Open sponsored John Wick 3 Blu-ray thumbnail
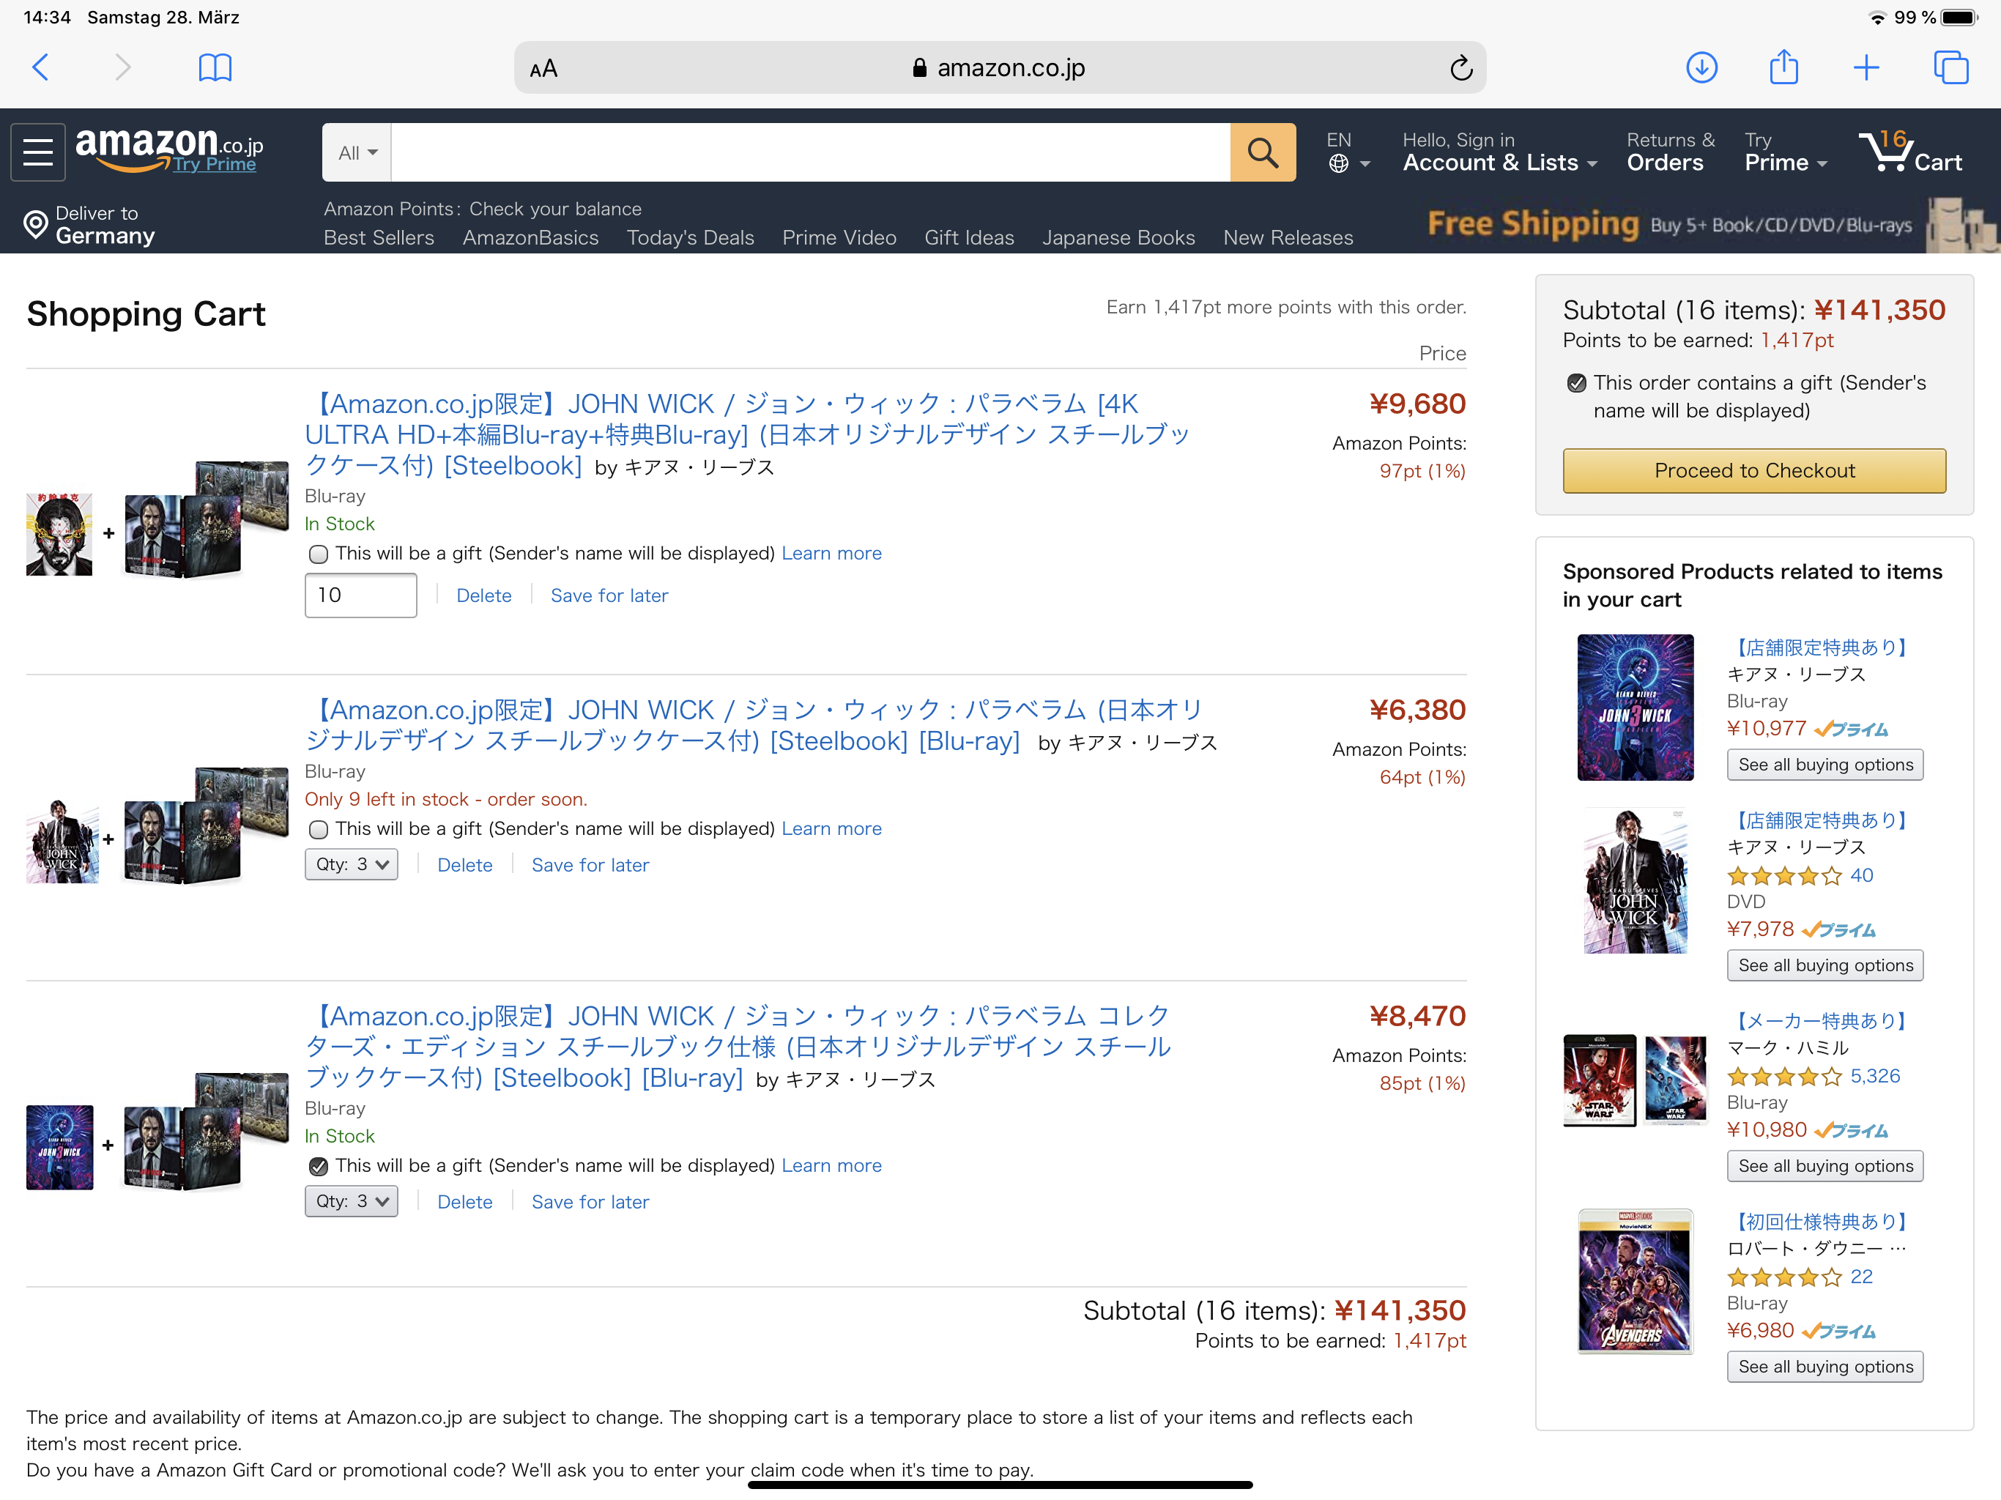Image resolution: width=2001 pixels, height=1500 pixels. (x=1635, y=708)
